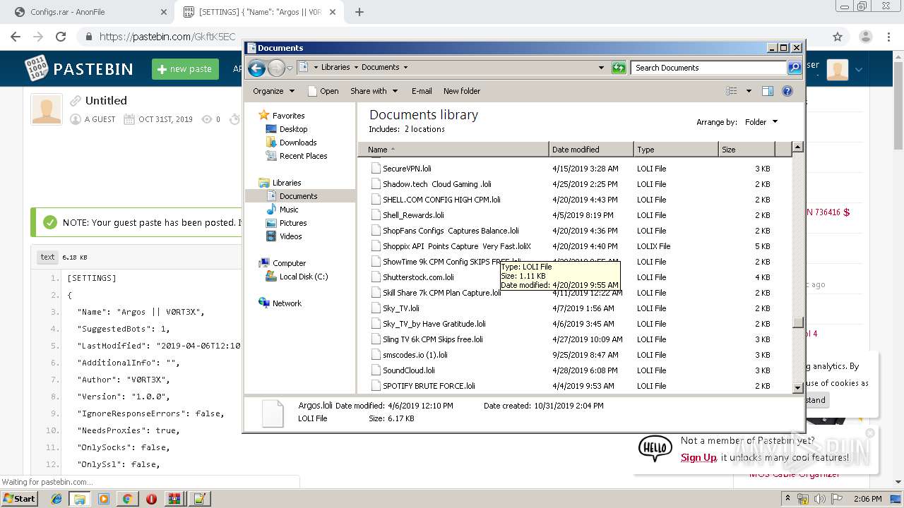Sort files by Date modified column

pyautogui.click(x=591, y=150)
